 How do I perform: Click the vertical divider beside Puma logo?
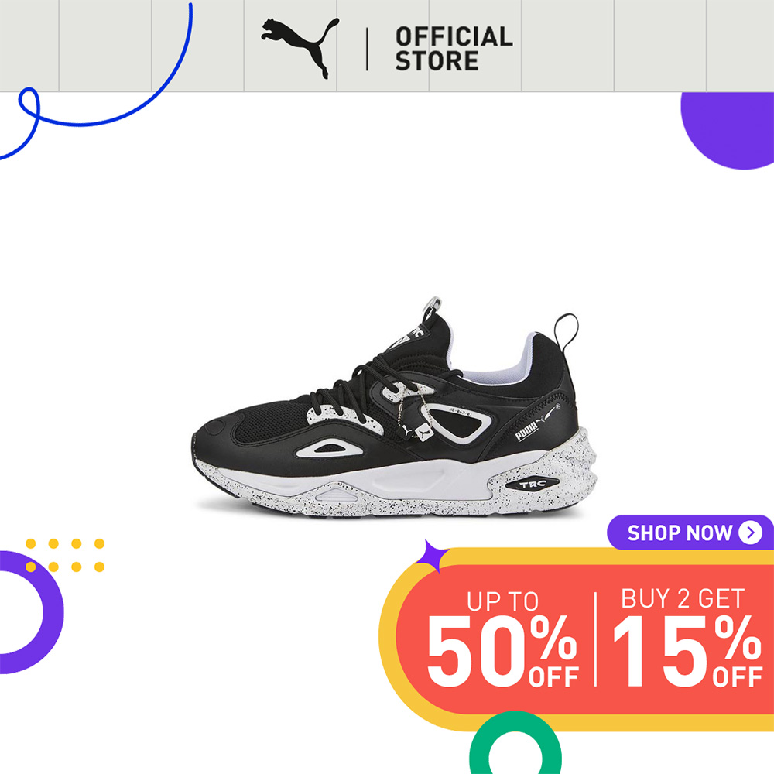(x=367, y=49)
